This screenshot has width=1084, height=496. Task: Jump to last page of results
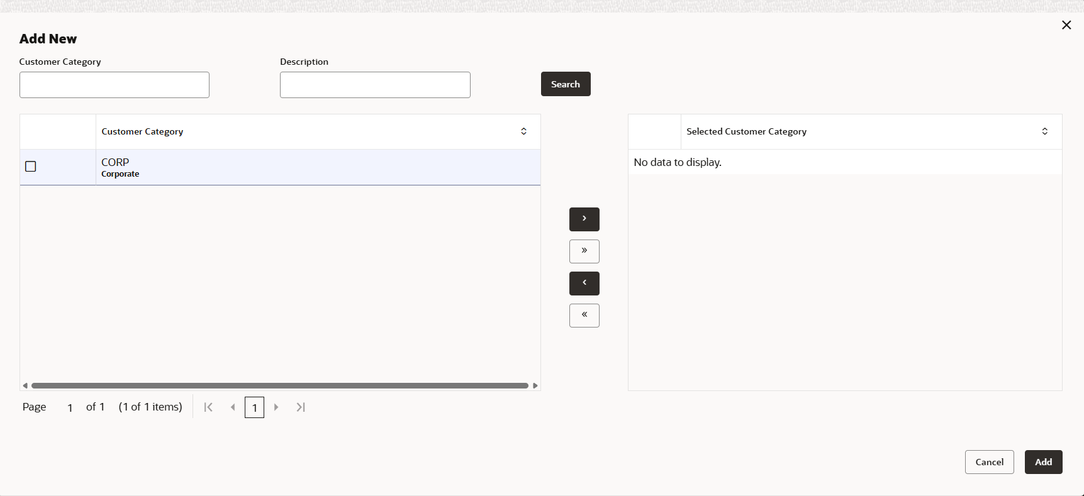pyautogui.click(x=301, y=407)
